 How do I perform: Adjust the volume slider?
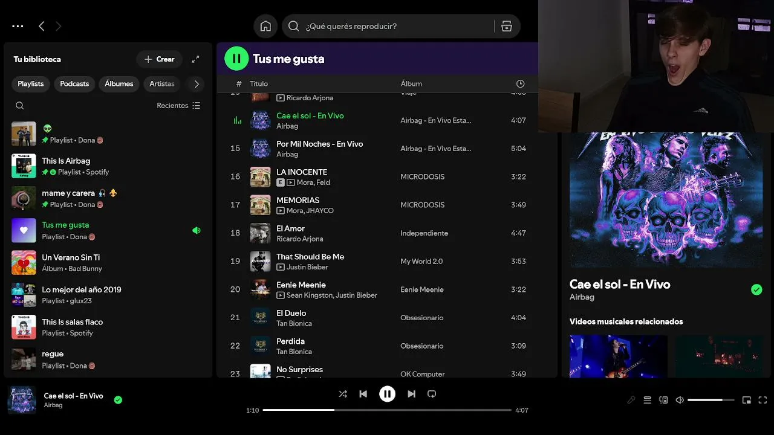[711, 400]
